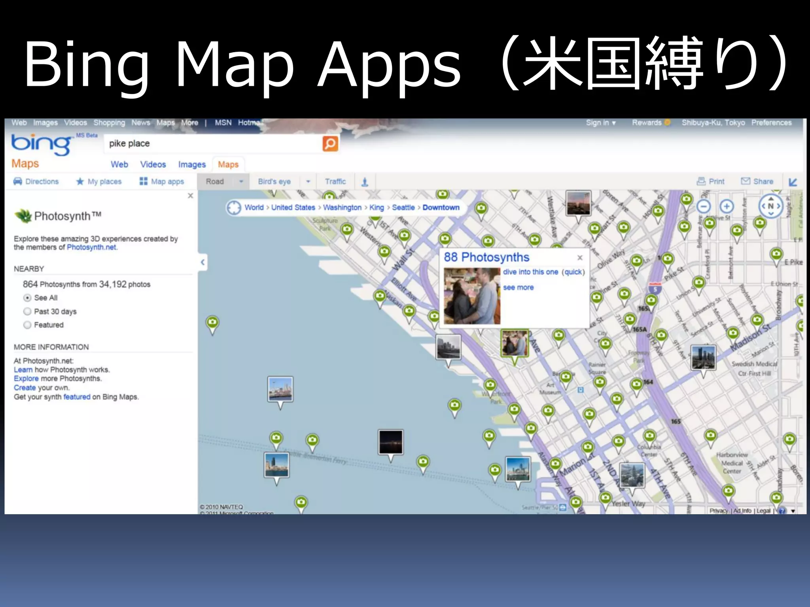Toggle the Traffic overlay

[335, 181]
